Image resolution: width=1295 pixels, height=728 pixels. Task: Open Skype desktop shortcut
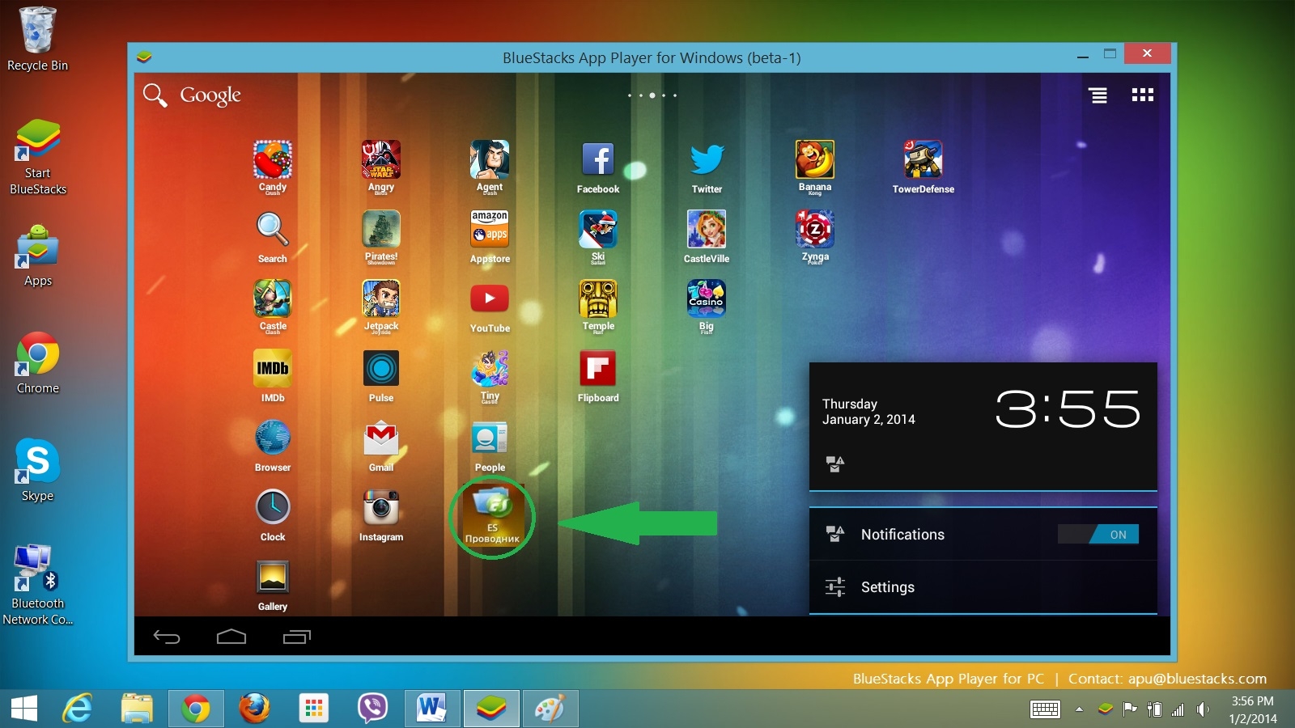38,470
